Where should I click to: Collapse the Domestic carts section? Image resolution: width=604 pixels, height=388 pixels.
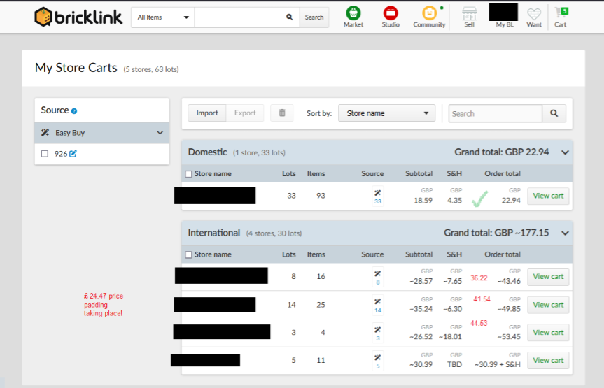pyautogui.click(x=566, y=152)
